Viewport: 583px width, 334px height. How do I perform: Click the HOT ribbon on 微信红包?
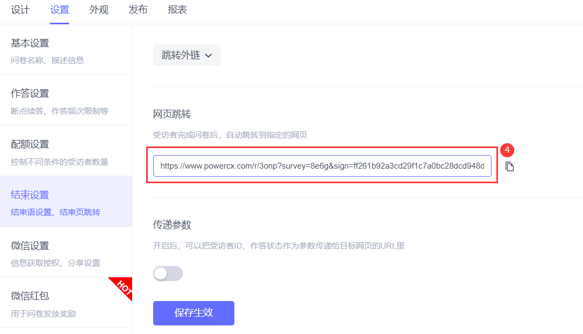121,288
